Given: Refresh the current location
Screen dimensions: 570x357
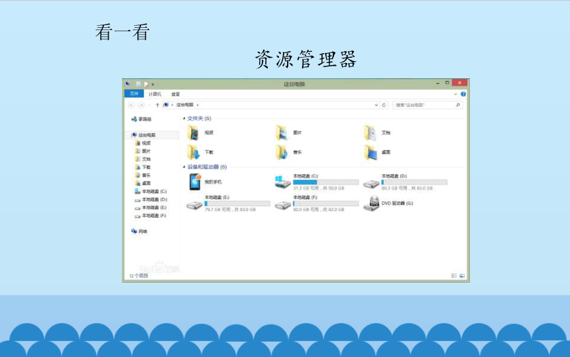Looking at the screenshot, I should click(x=384, y=105).
